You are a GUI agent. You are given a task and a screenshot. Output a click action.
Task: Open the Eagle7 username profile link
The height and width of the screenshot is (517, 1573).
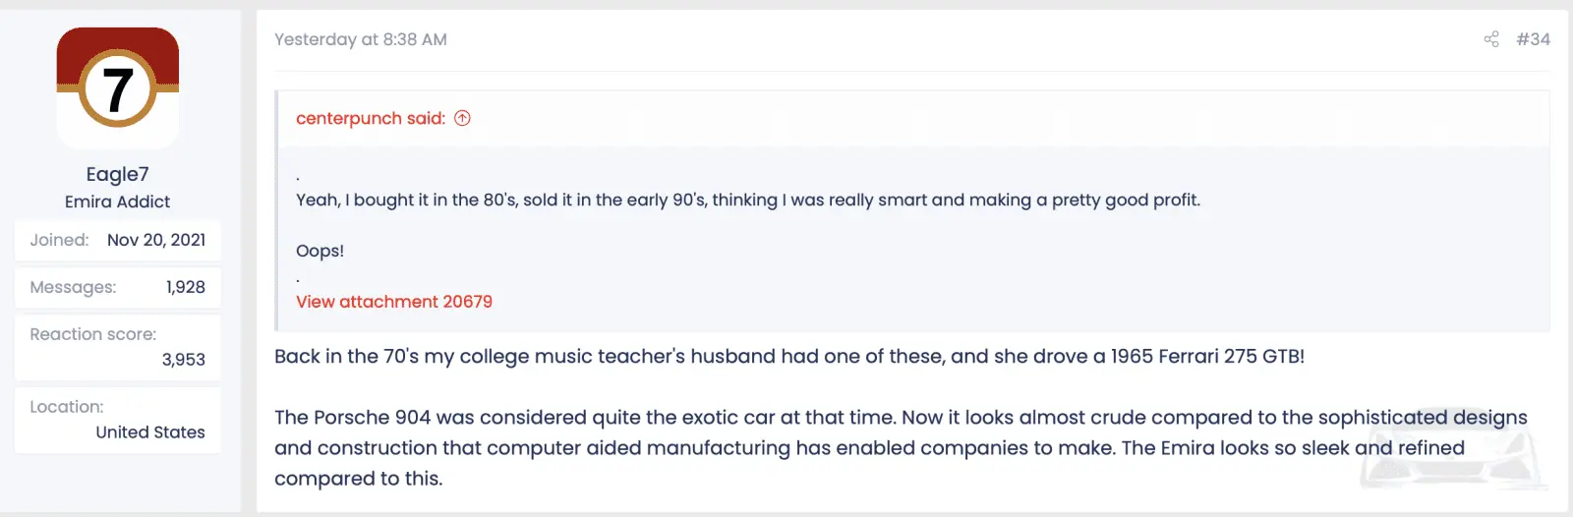117,174
